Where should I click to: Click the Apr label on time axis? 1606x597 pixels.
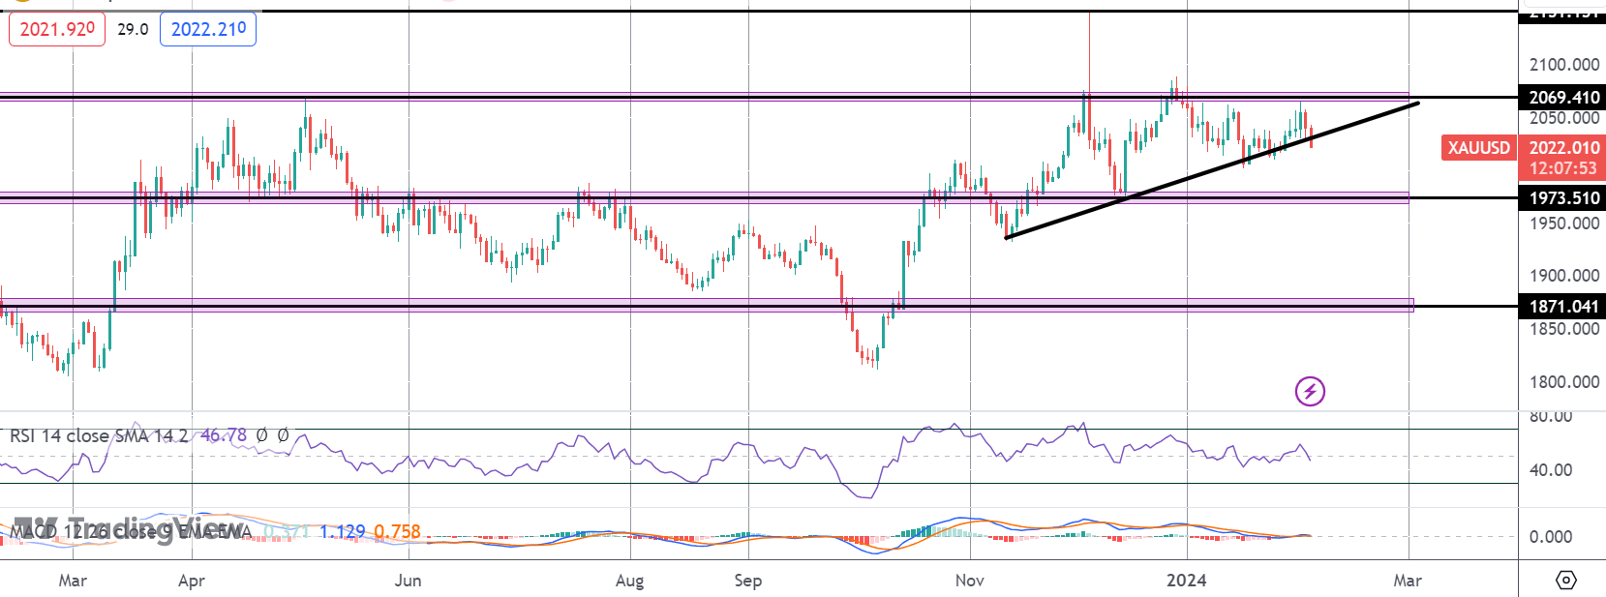(x=192, y=581)
